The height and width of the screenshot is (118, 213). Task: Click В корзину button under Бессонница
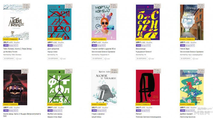pyautogui.click(x=142, y=58)
